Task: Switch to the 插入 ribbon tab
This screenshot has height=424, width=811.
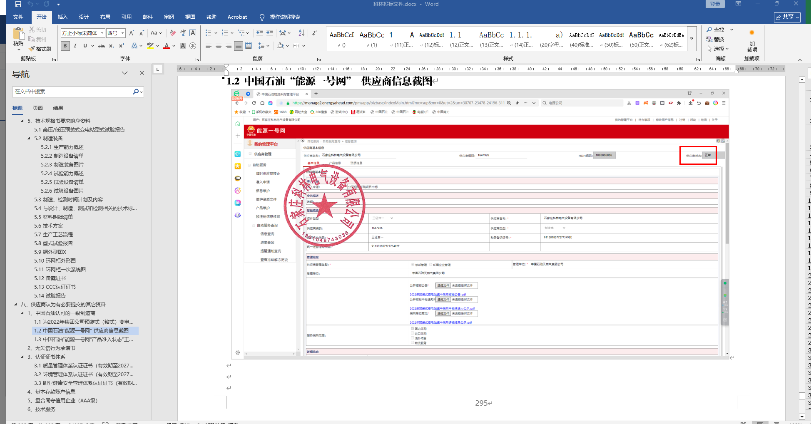Action: (x=62, y=17)
